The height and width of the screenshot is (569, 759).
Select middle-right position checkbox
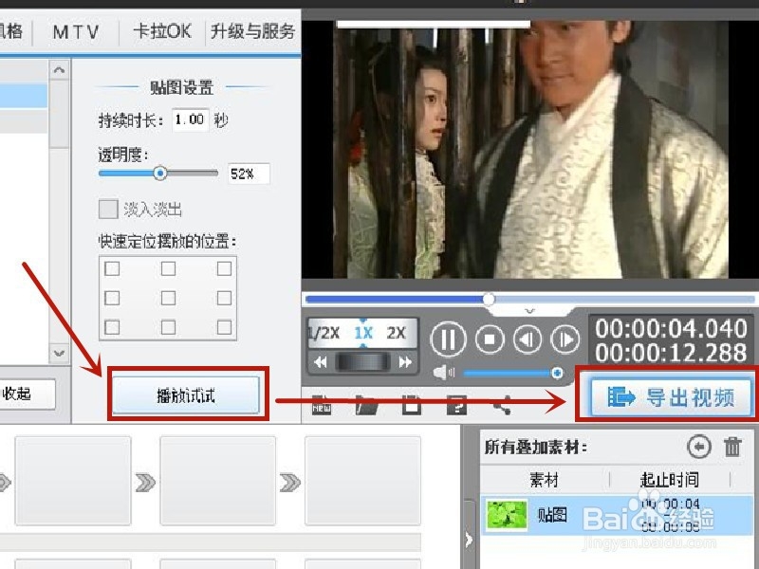(224, 298)
